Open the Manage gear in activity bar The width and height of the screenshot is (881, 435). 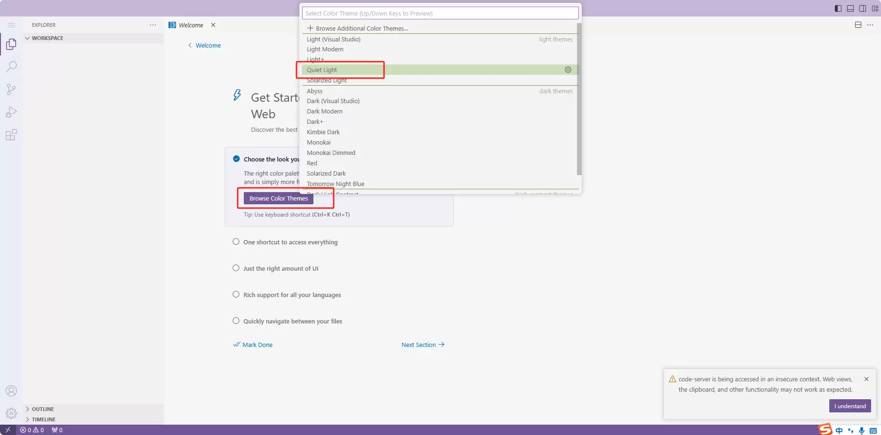(x=11, y=413)
